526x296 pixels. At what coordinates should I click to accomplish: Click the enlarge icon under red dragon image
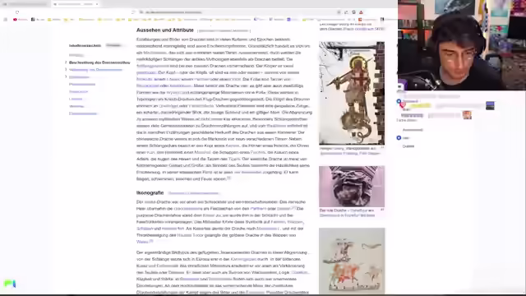pos(382,210)
